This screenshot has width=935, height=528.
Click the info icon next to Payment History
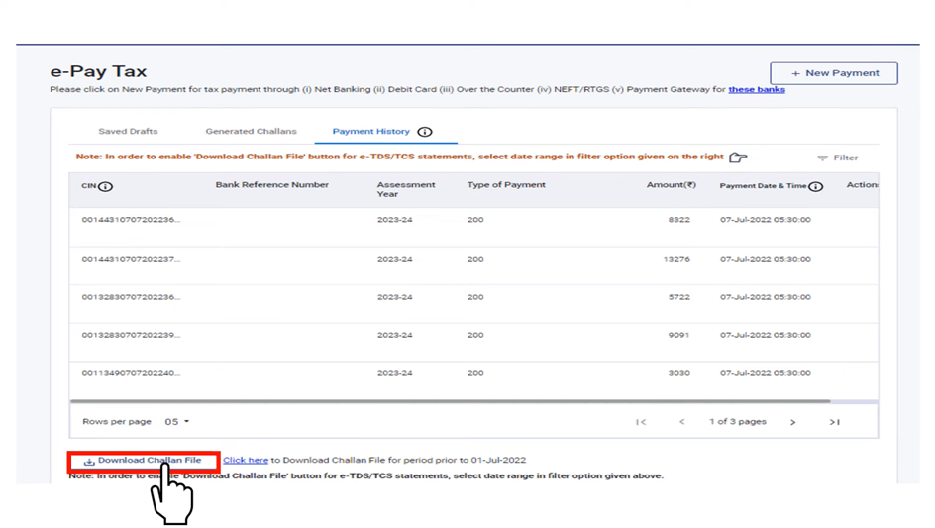425,132
